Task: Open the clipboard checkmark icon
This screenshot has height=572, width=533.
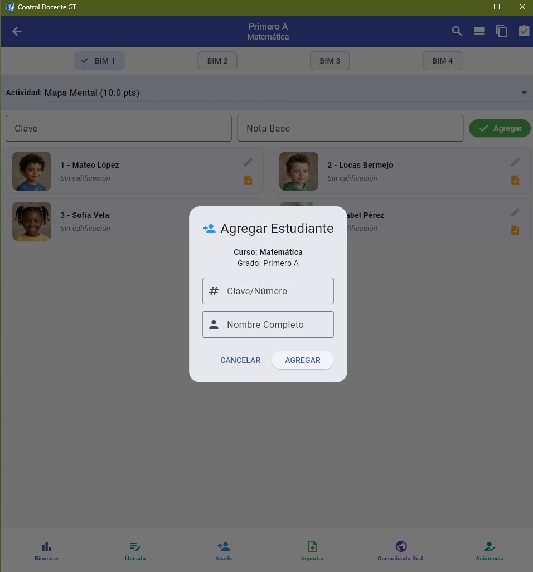Action: 524,31
